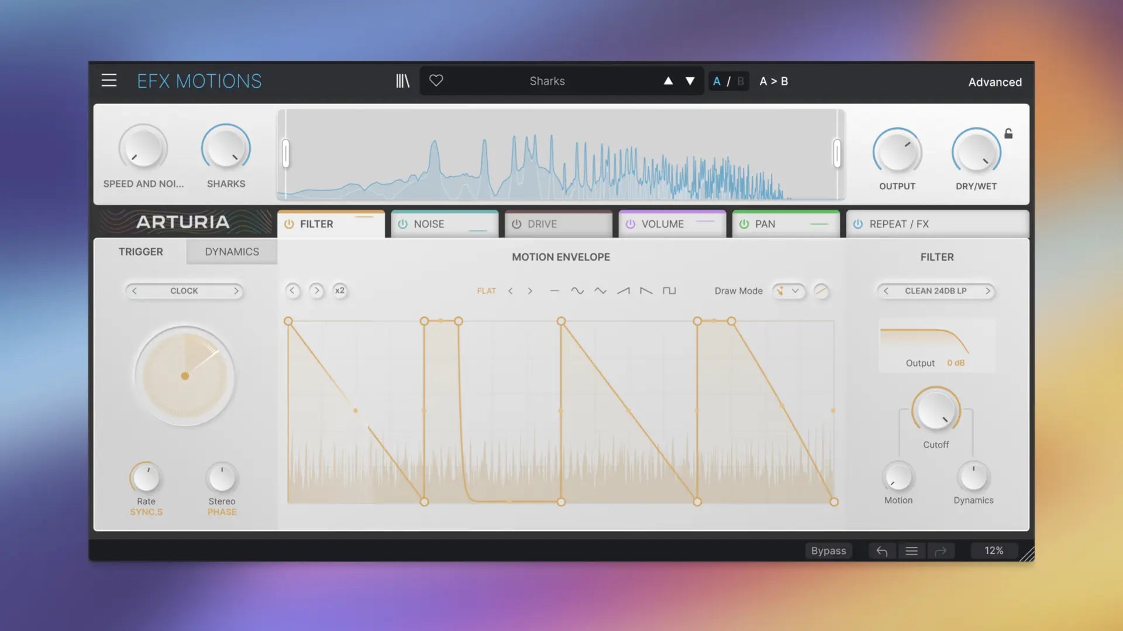The width and height of the screenshot is (1123, 631).
Task: Choose ramp up envelope shape
Action: tap(623, 290)
